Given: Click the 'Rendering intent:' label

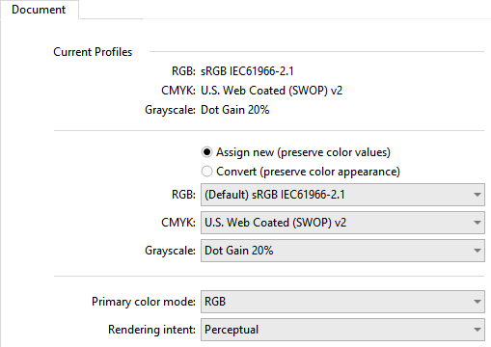Looking at the screenshot, I should click(151, 330).
